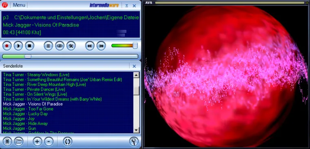Click the playlist scrollbar down arrow
Screen dimensions: 310x149
point(136,130)
